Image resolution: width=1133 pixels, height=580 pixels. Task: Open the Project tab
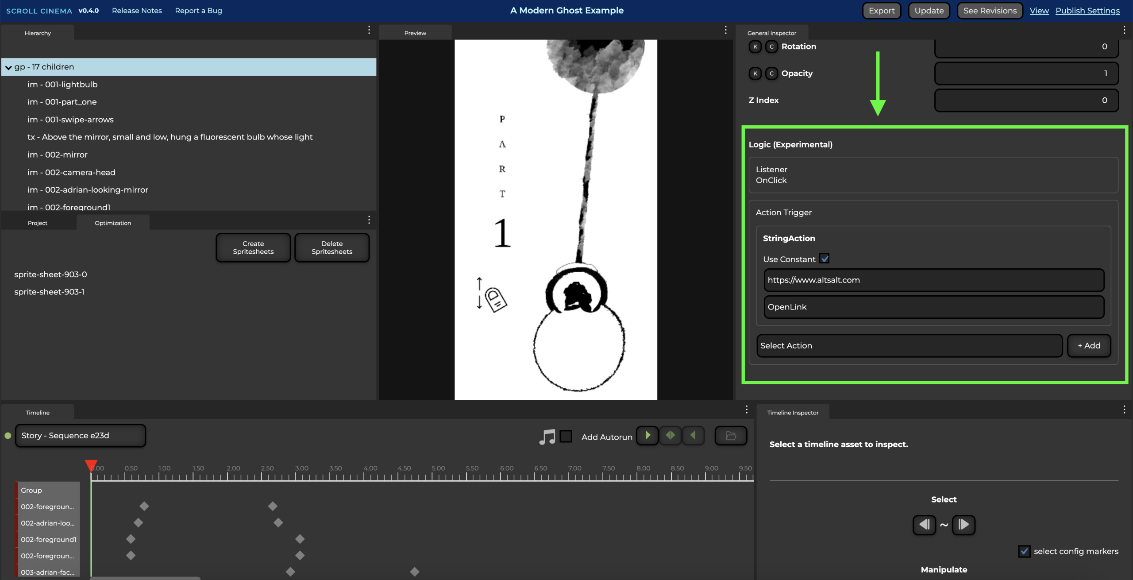point(38,223)
